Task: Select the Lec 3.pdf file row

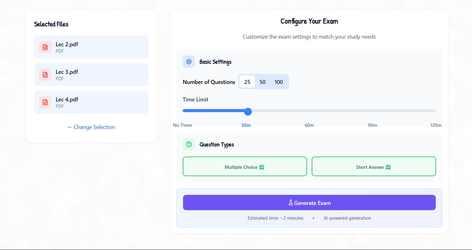Action: click(91, 75)
